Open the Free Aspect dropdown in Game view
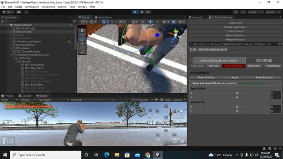The width and height of the screenshot is (283, 159). [x=53, y=100]
